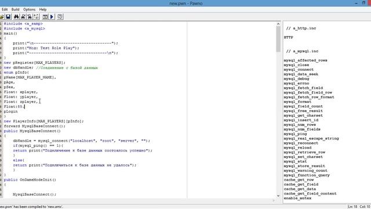
Task: Click the Open file folder icon
Action: [2, 17]
